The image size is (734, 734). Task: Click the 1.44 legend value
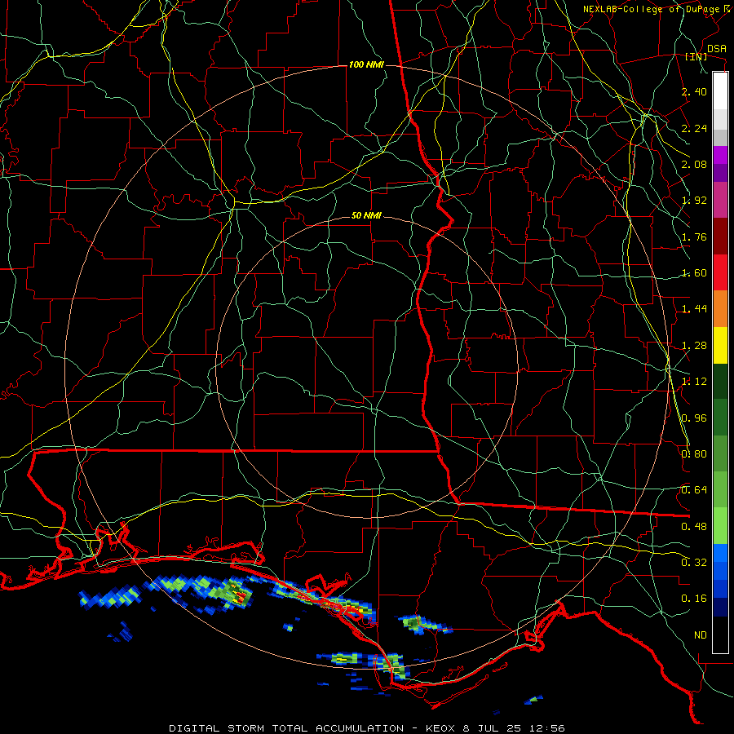[694, 309]
